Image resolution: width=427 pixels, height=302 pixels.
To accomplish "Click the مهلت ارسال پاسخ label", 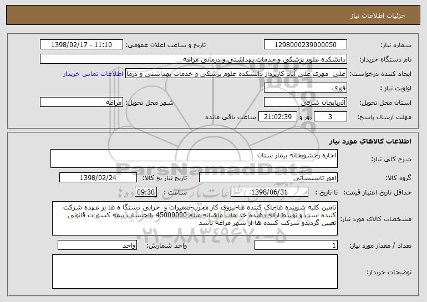I will [x=384, y=117].
